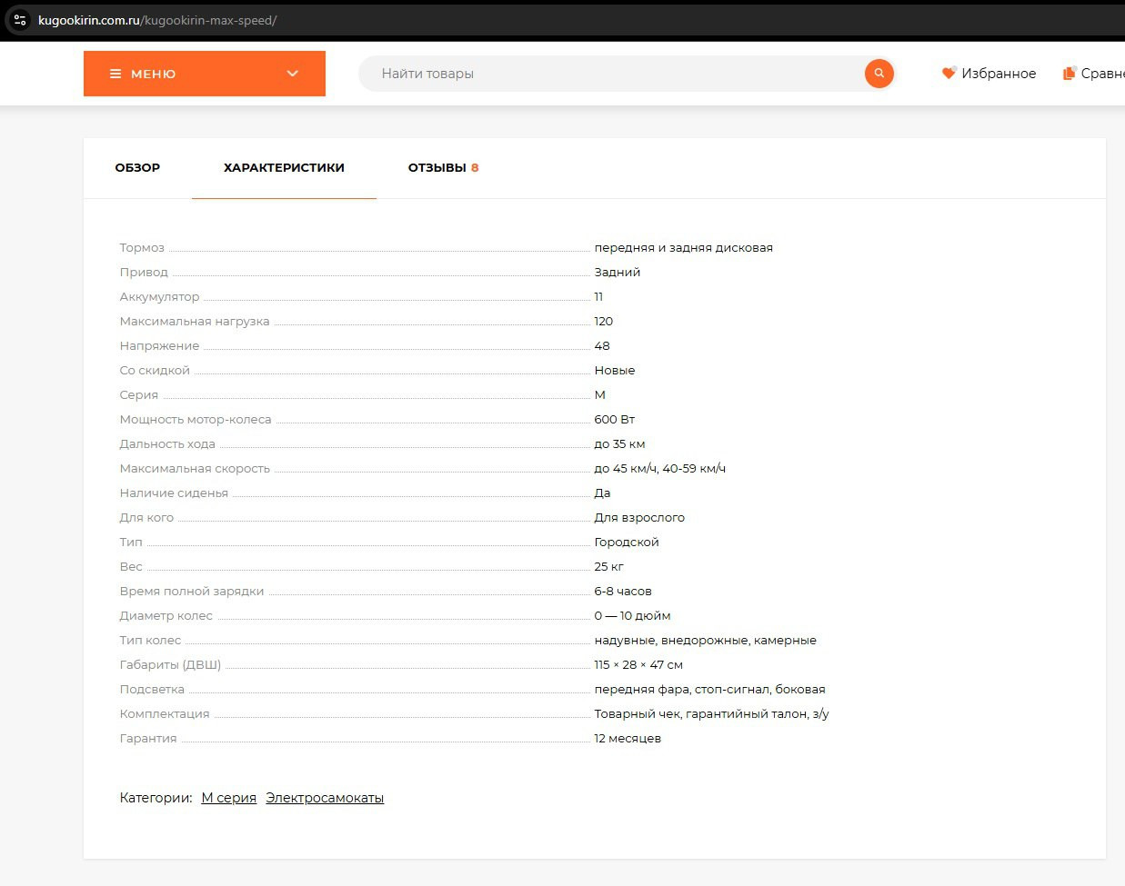
Task: Click the hamburger icon on the МЕНЮ button
Action: 116,74
